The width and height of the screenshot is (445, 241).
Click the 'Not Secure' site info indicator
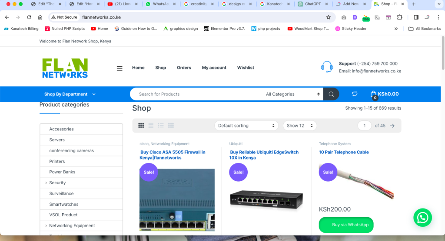click(64, 17)
